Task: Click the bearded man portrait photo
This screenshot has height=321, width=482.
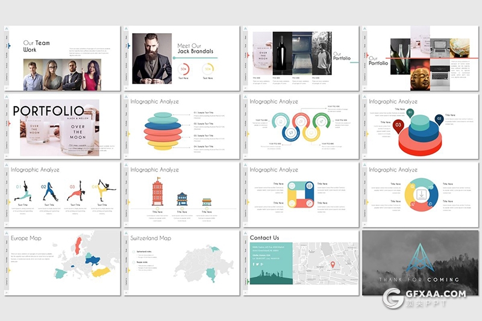Action: (152, 58)
